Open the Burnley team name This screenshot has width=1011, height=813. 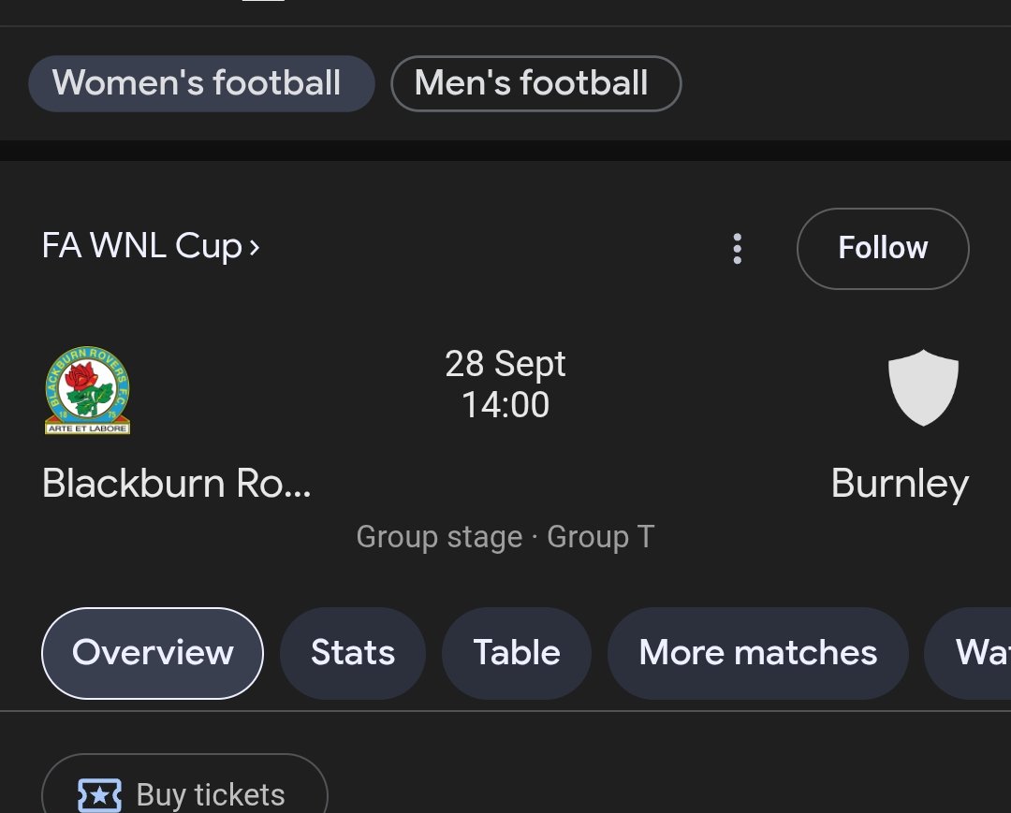pyautogui.click(x=900, y=484)
